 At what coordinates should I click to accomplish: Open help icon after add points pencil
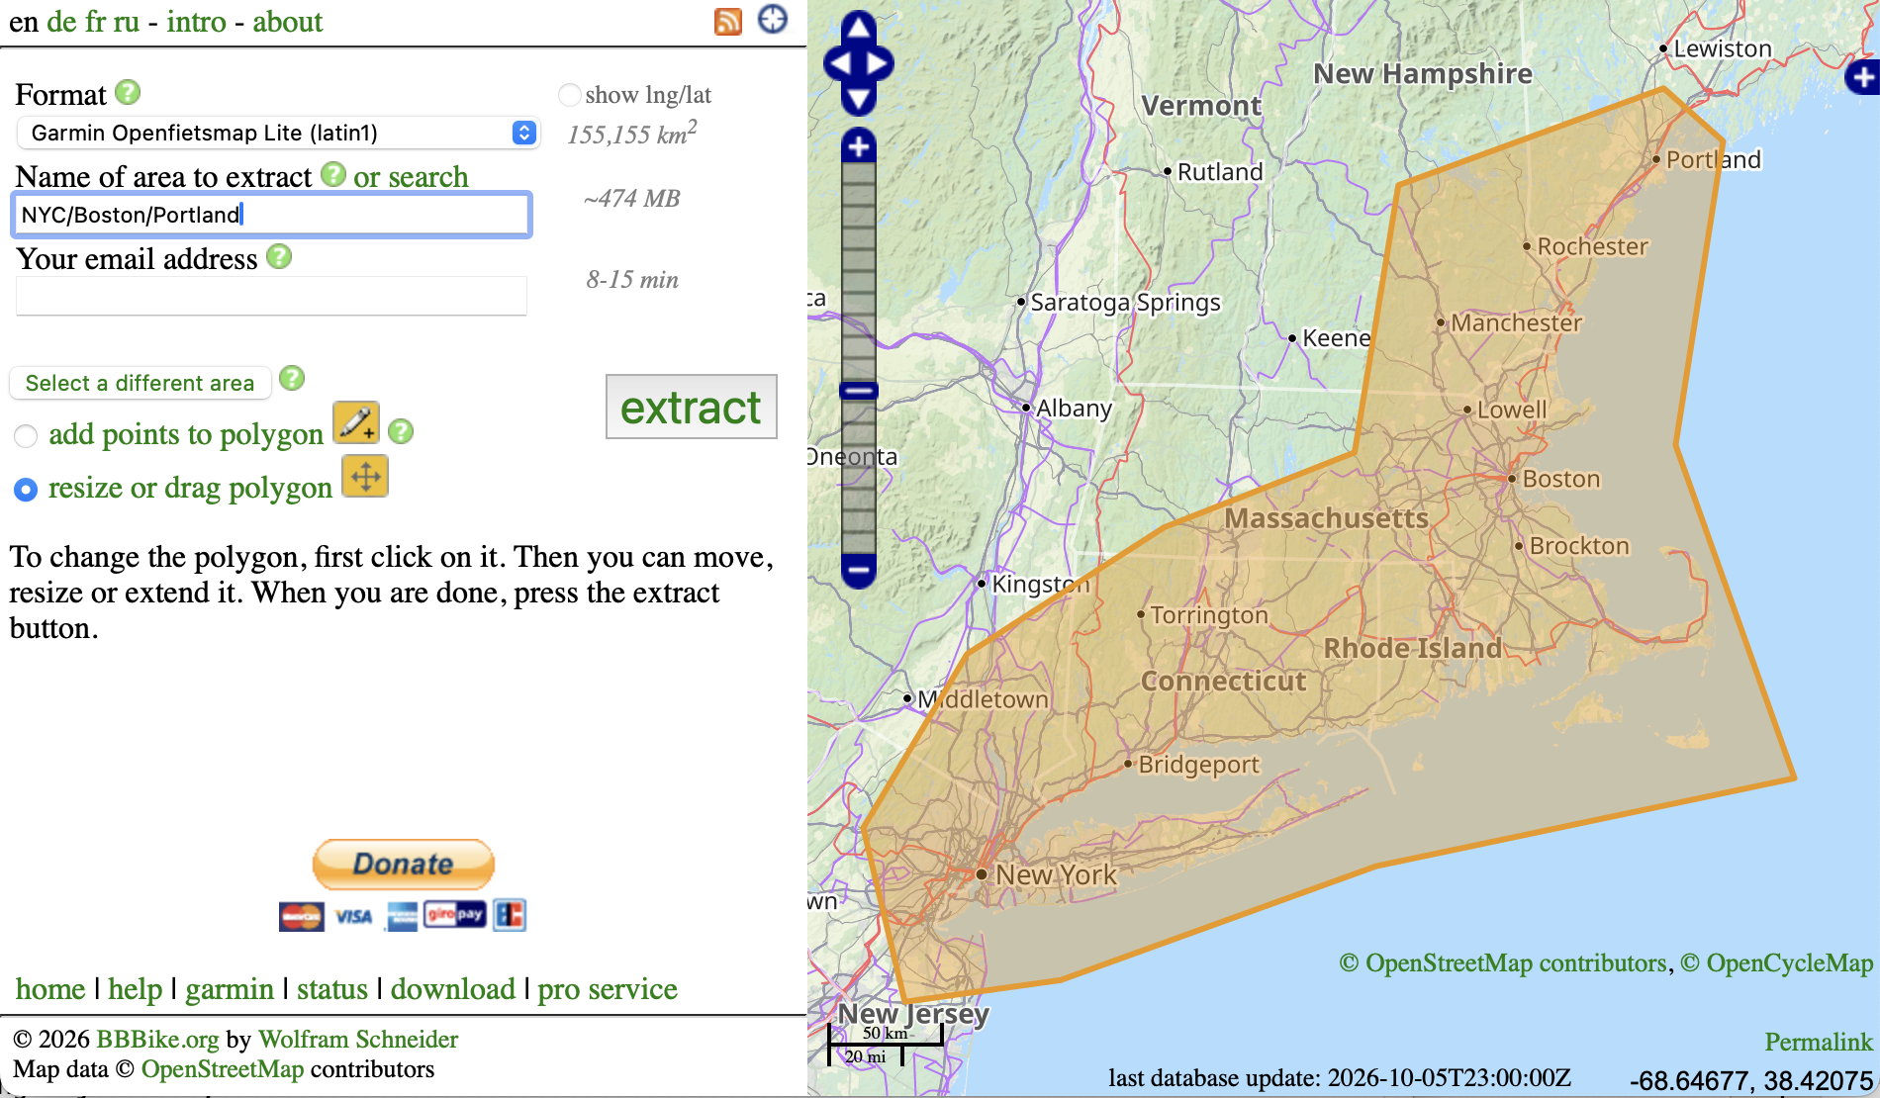pos(401,431)
